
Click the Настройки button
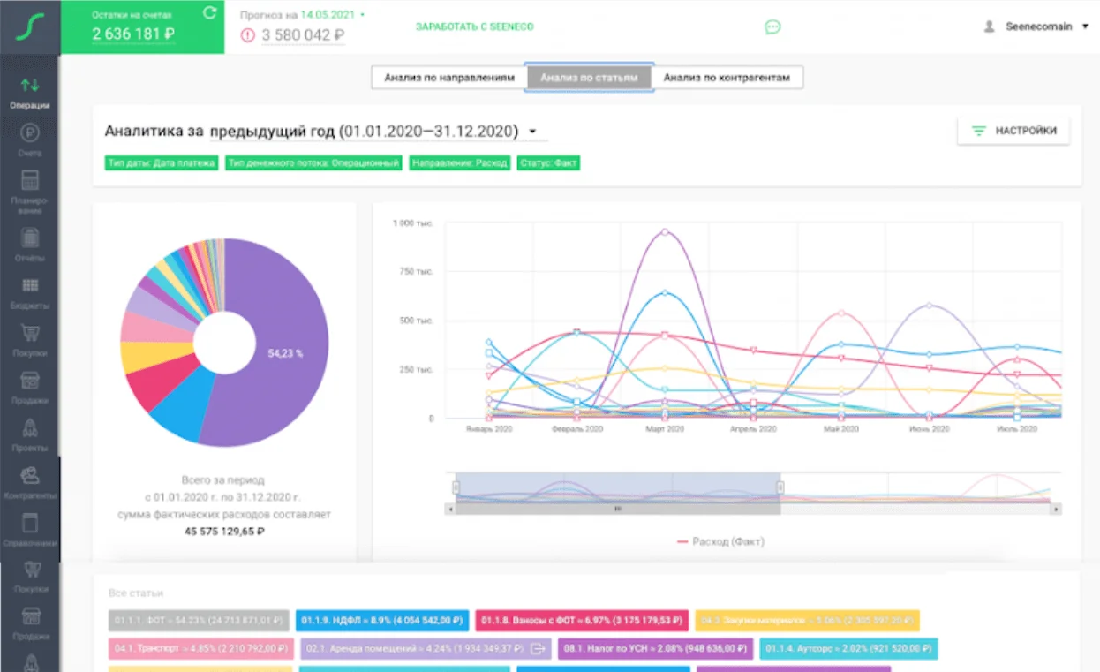(x=1013, y=131)
